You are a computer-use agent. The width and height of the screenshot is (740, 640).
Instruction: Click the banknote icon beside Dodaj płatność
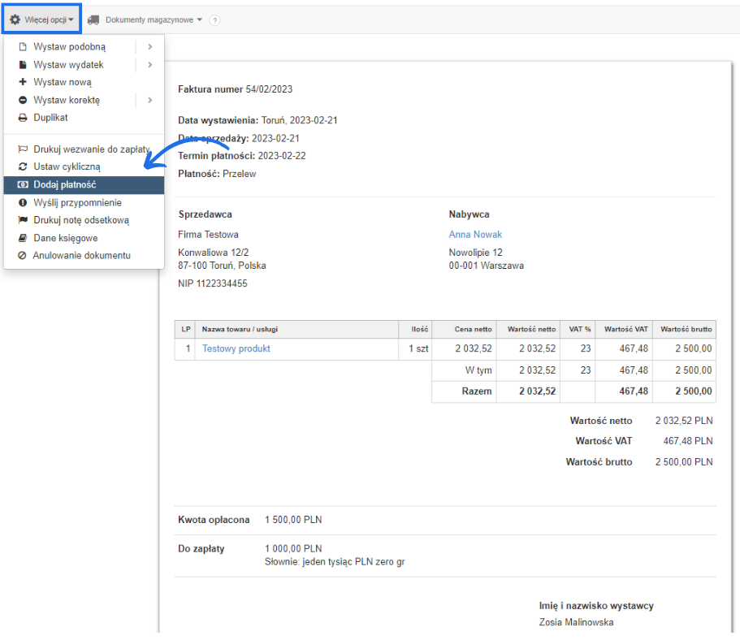point(23,185)
